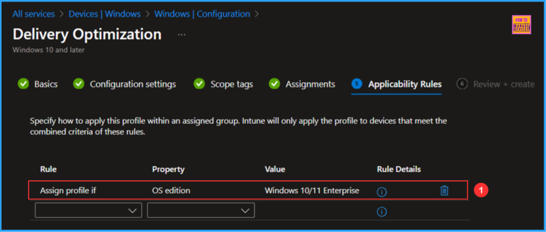The image size is (546, 232).
Task: Go to the Assignments step
Action: 311,84
